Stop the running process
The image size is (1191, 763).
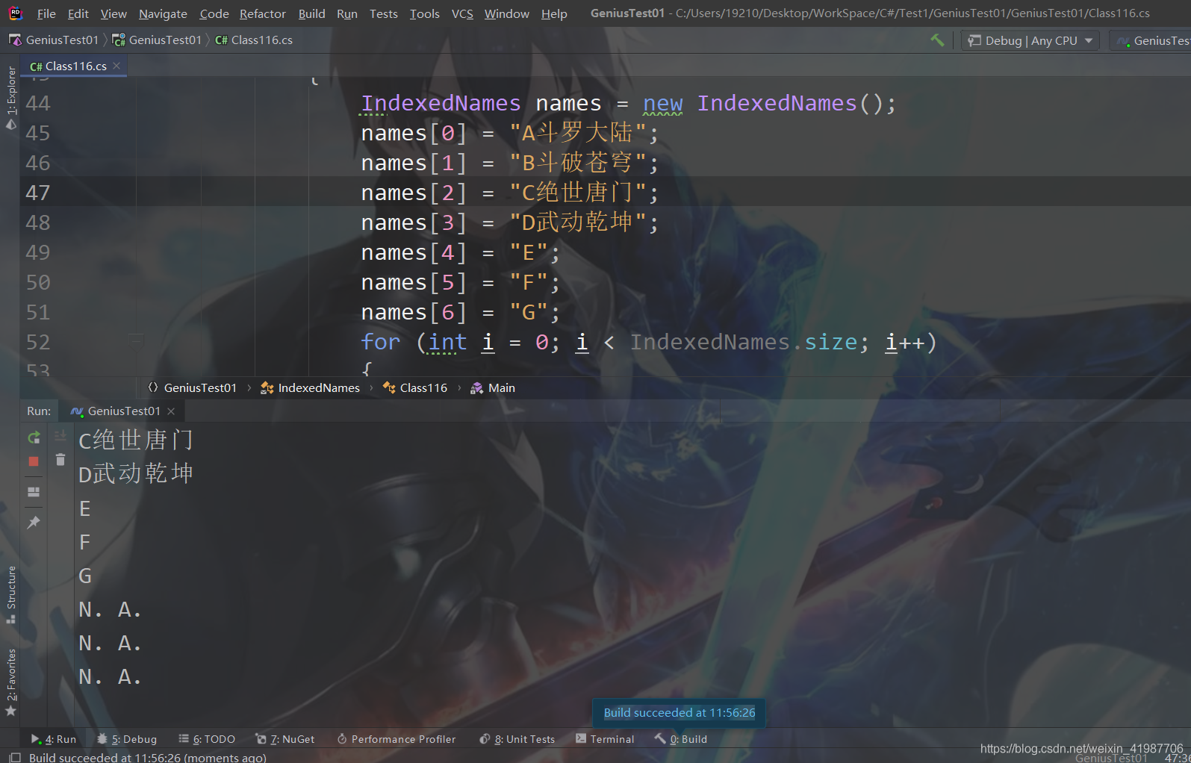(x=34, y=461)
